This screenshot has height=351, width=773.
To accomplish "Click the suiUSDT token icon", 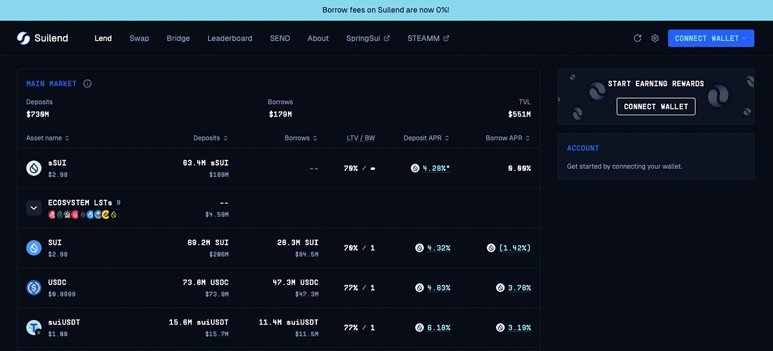I will tap(34, 327).
